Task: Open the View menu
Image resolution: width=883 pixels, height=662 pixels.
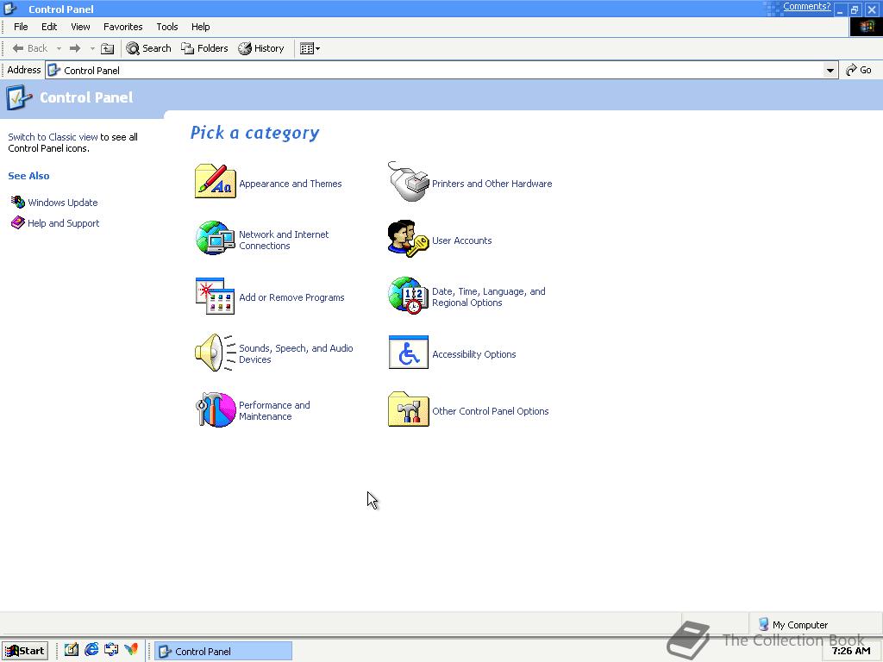Action: click(80, 27)
